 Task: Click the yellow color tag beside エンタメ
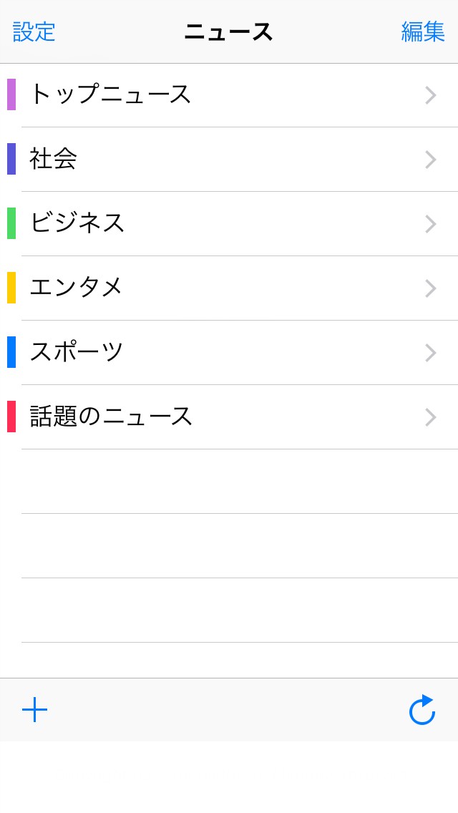click(11, 288)
